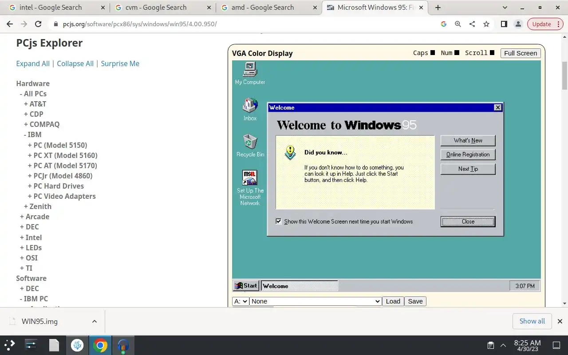Toggle the browser side panel
Image resolution: width=568 pixels, height=355 pixels.
[504, 24]
